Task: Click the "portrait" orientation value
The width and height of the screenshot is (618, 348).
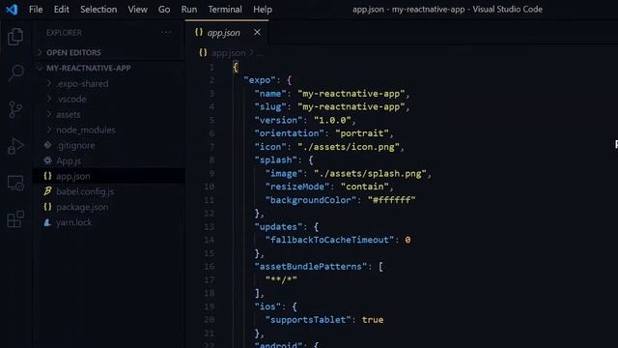Action: point(362,133)
